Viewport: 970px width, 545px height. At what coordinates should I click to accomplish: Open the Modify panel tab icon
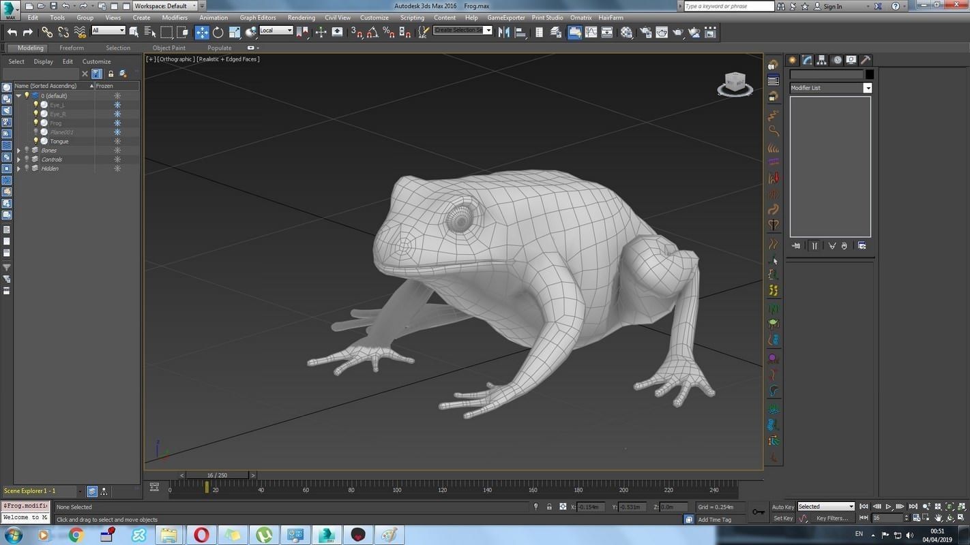point(807,60)
